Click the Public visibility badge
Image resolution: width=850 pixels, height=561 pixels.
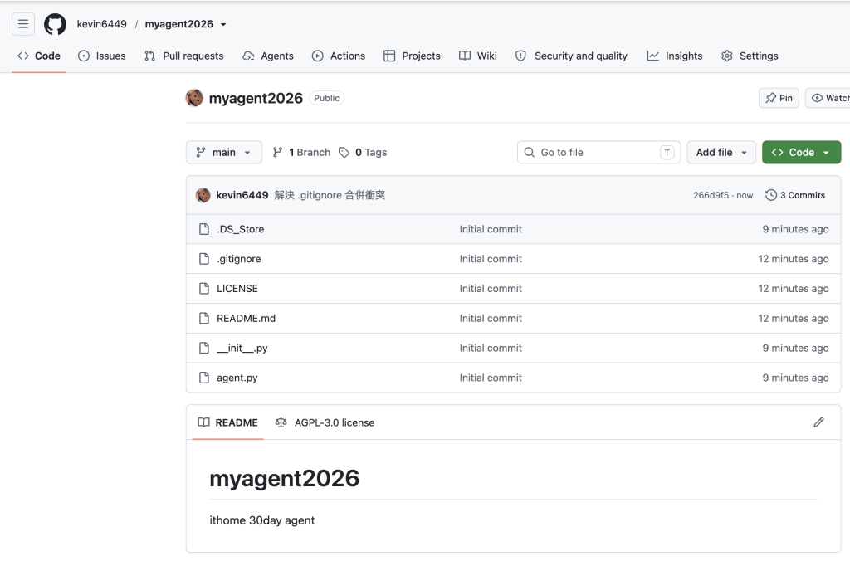tap(326, 98)
